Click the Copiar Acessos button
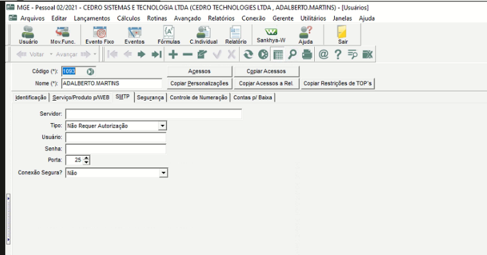 coord(266,71)
